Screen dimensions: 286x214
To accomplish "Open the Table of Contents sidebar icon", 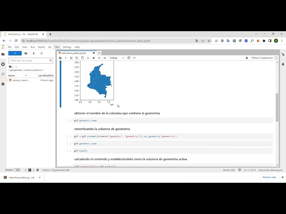I will [3, 74].
